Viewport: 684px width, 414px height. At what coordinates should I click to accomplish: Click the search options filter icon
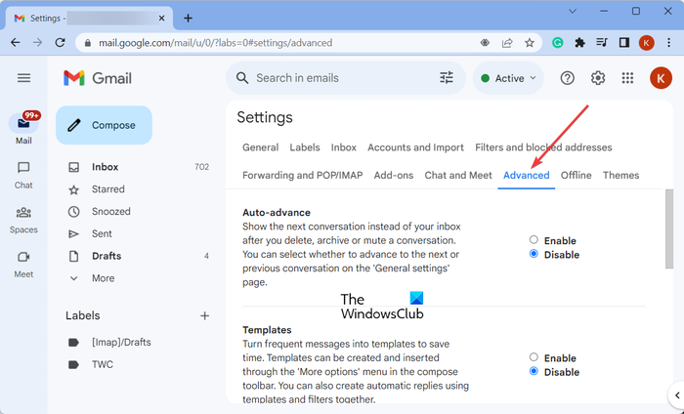(447, 78)
